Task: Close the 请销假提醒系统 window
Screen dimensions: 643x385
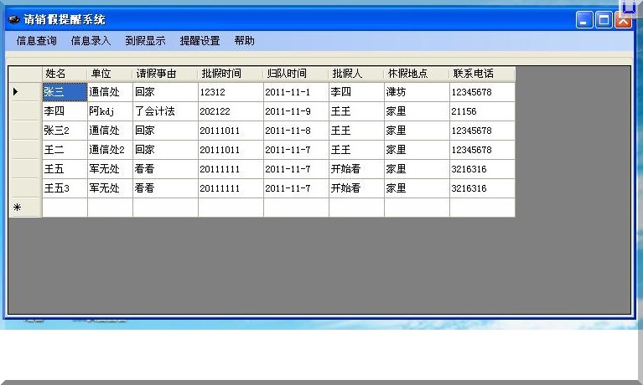Action: tap(623, 19)
